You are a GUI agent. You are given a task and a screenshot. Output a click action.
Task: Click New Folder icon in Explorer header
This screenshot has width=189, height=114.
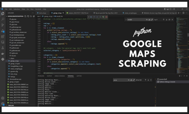click(28, 16)
